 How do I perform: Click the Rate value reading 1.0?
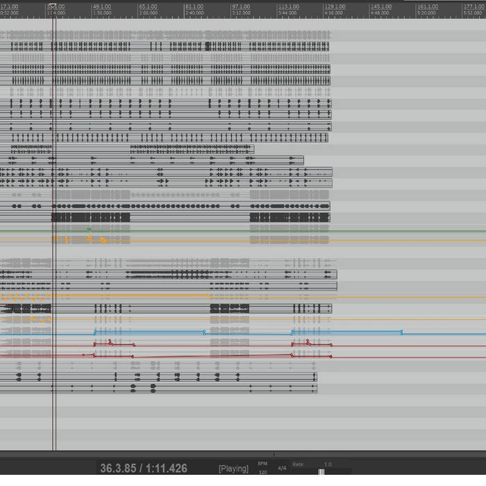328,464
